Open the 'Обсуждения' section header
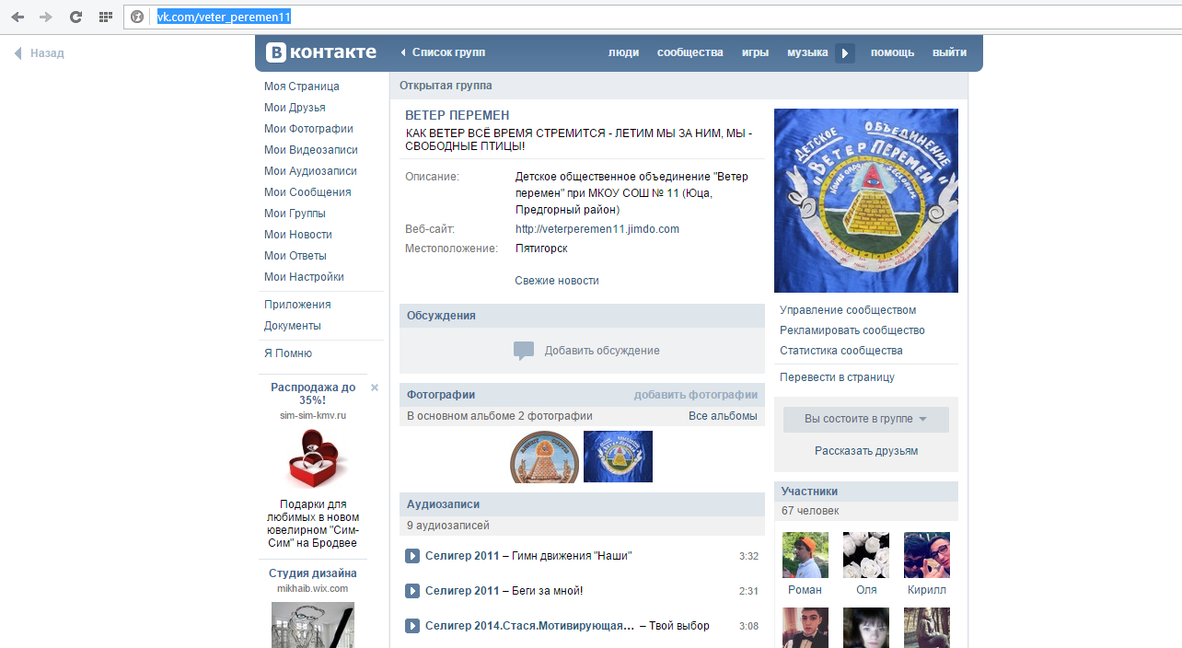The width and height of the screenshot is (1182, 648). click(582, 316)
